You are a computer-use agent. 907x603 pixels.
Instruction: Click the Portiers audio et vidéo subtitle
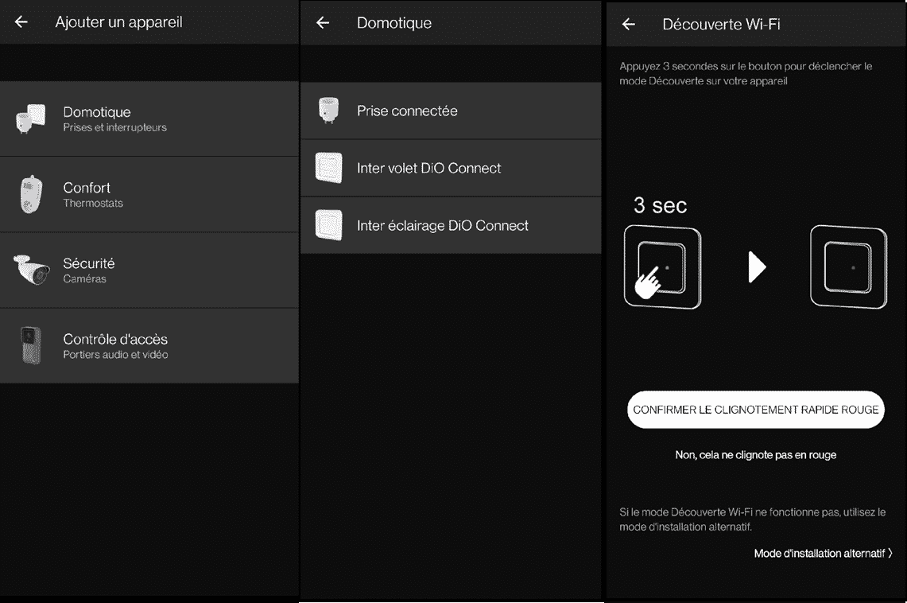115,355
